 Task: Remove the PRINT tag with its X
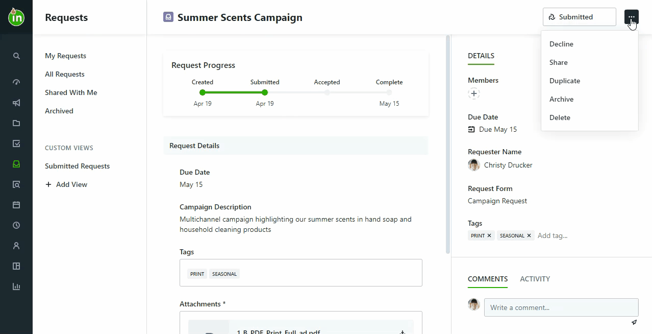[489, 235]
